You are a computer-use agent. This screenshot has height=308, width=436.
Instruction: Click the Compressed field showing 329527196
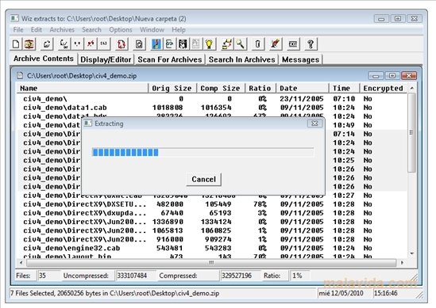(241, 276)
